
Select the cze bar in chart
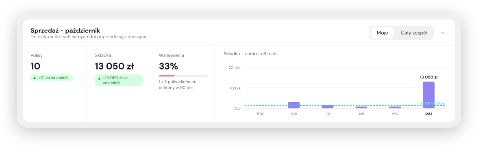pos(294,105)
